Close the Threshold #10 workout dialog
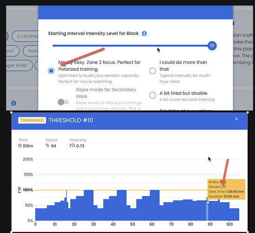Viewport: 255px width, 233px height. click(236, 119)
